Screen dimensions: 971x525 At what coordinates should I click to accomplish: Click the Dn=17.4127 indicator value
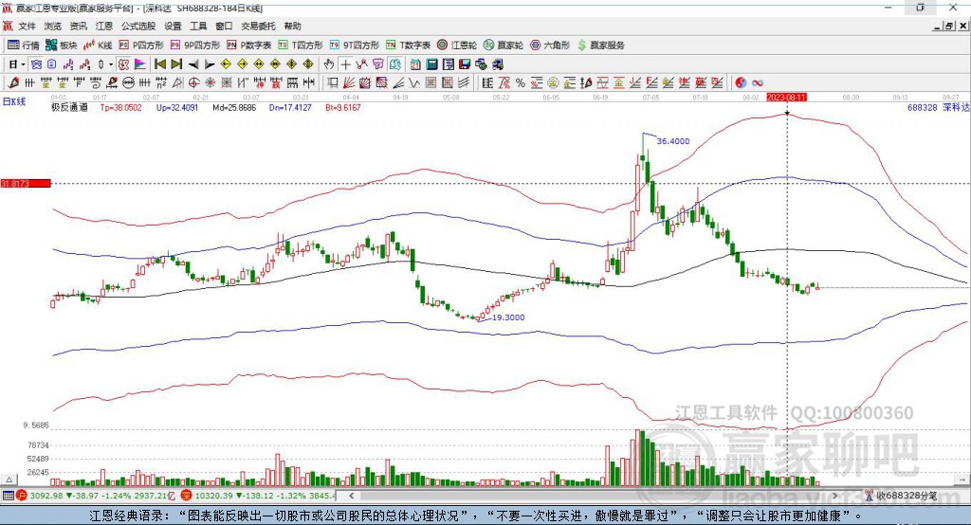(290, 107)
